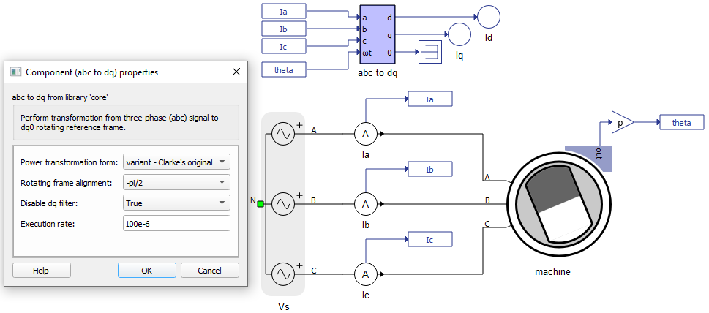Select phase A voltage source in Vs

(x=282, y=134)
